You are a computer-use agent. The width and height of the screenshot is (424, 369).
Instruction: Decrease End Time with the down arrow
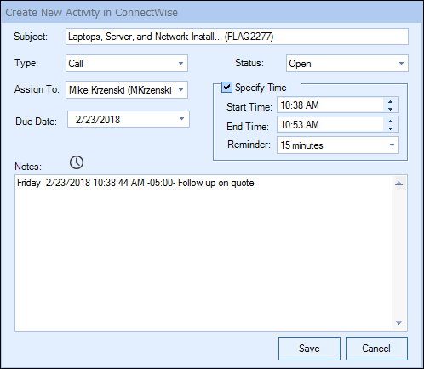pos(391,128)
